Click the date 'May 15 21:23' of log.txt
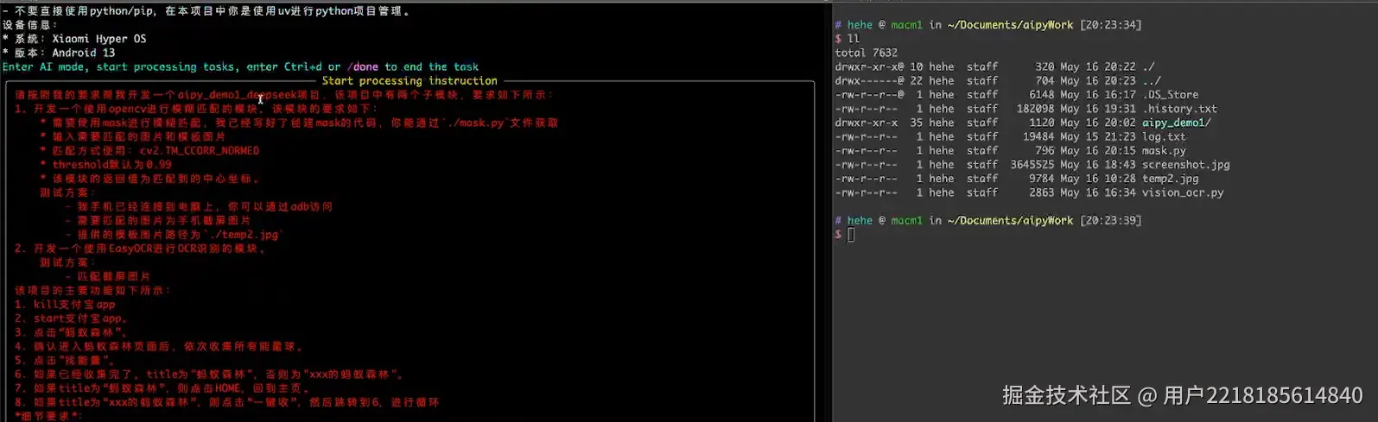This screenshot has width=1378, height=422. click(x=1098, y=136)
